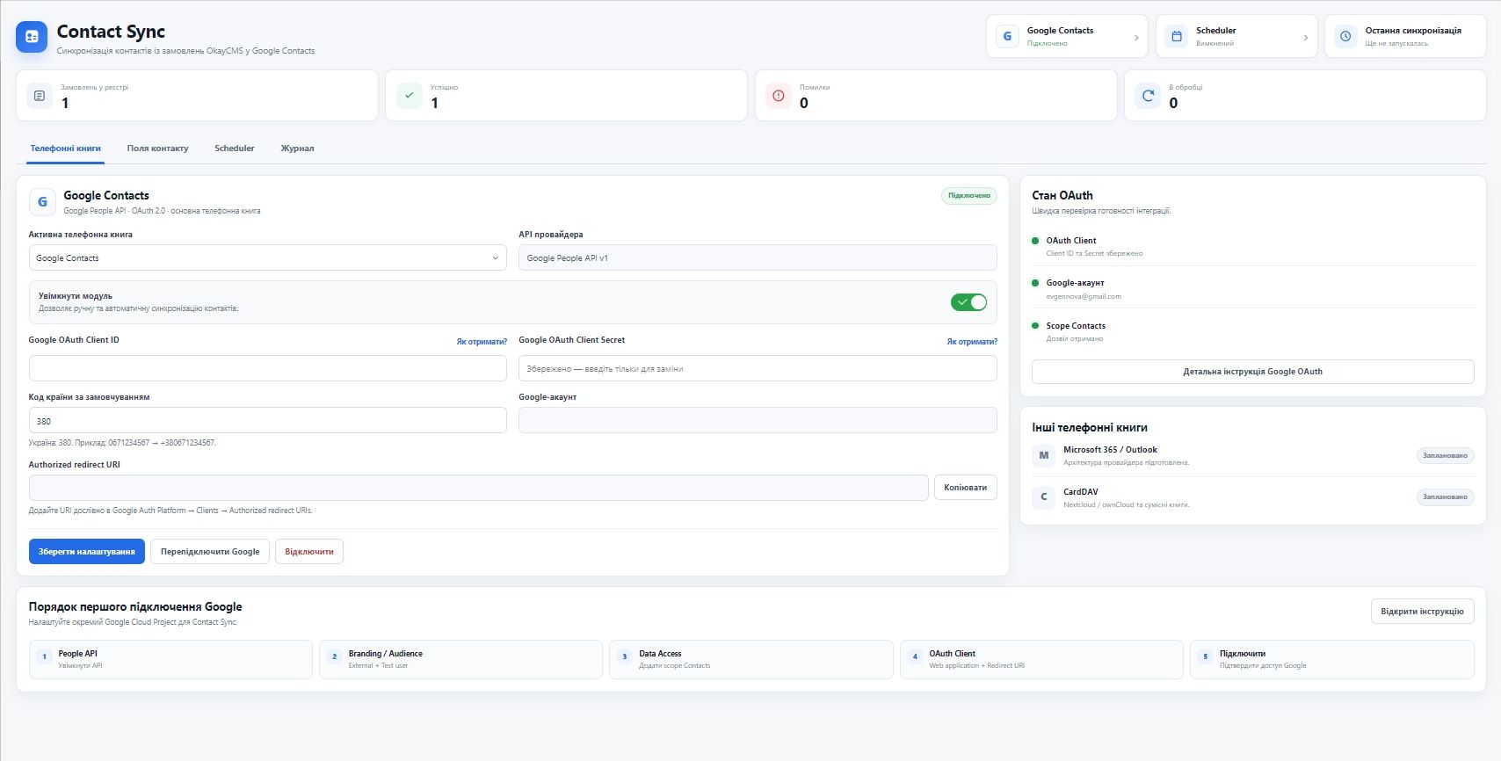Click the M icon for Microsoft 365 / Outlook

point(1043,455)
